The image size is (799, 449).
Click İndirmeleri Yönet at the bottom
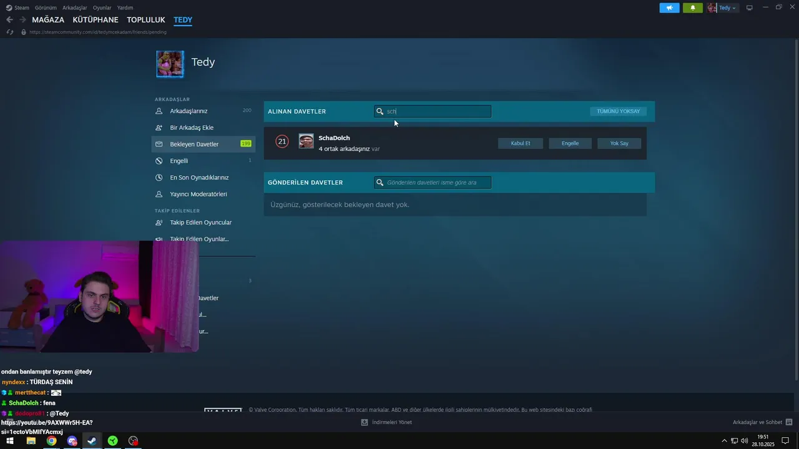point(391,422)
